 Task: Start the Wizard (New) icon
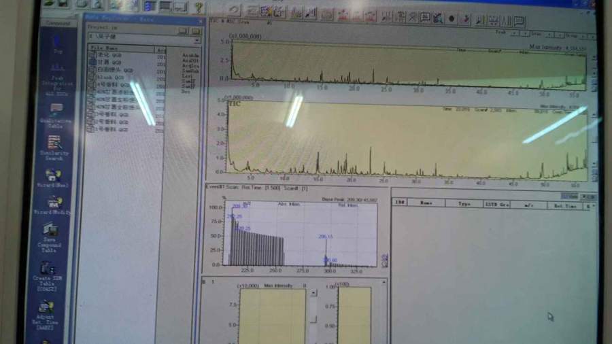53,177
